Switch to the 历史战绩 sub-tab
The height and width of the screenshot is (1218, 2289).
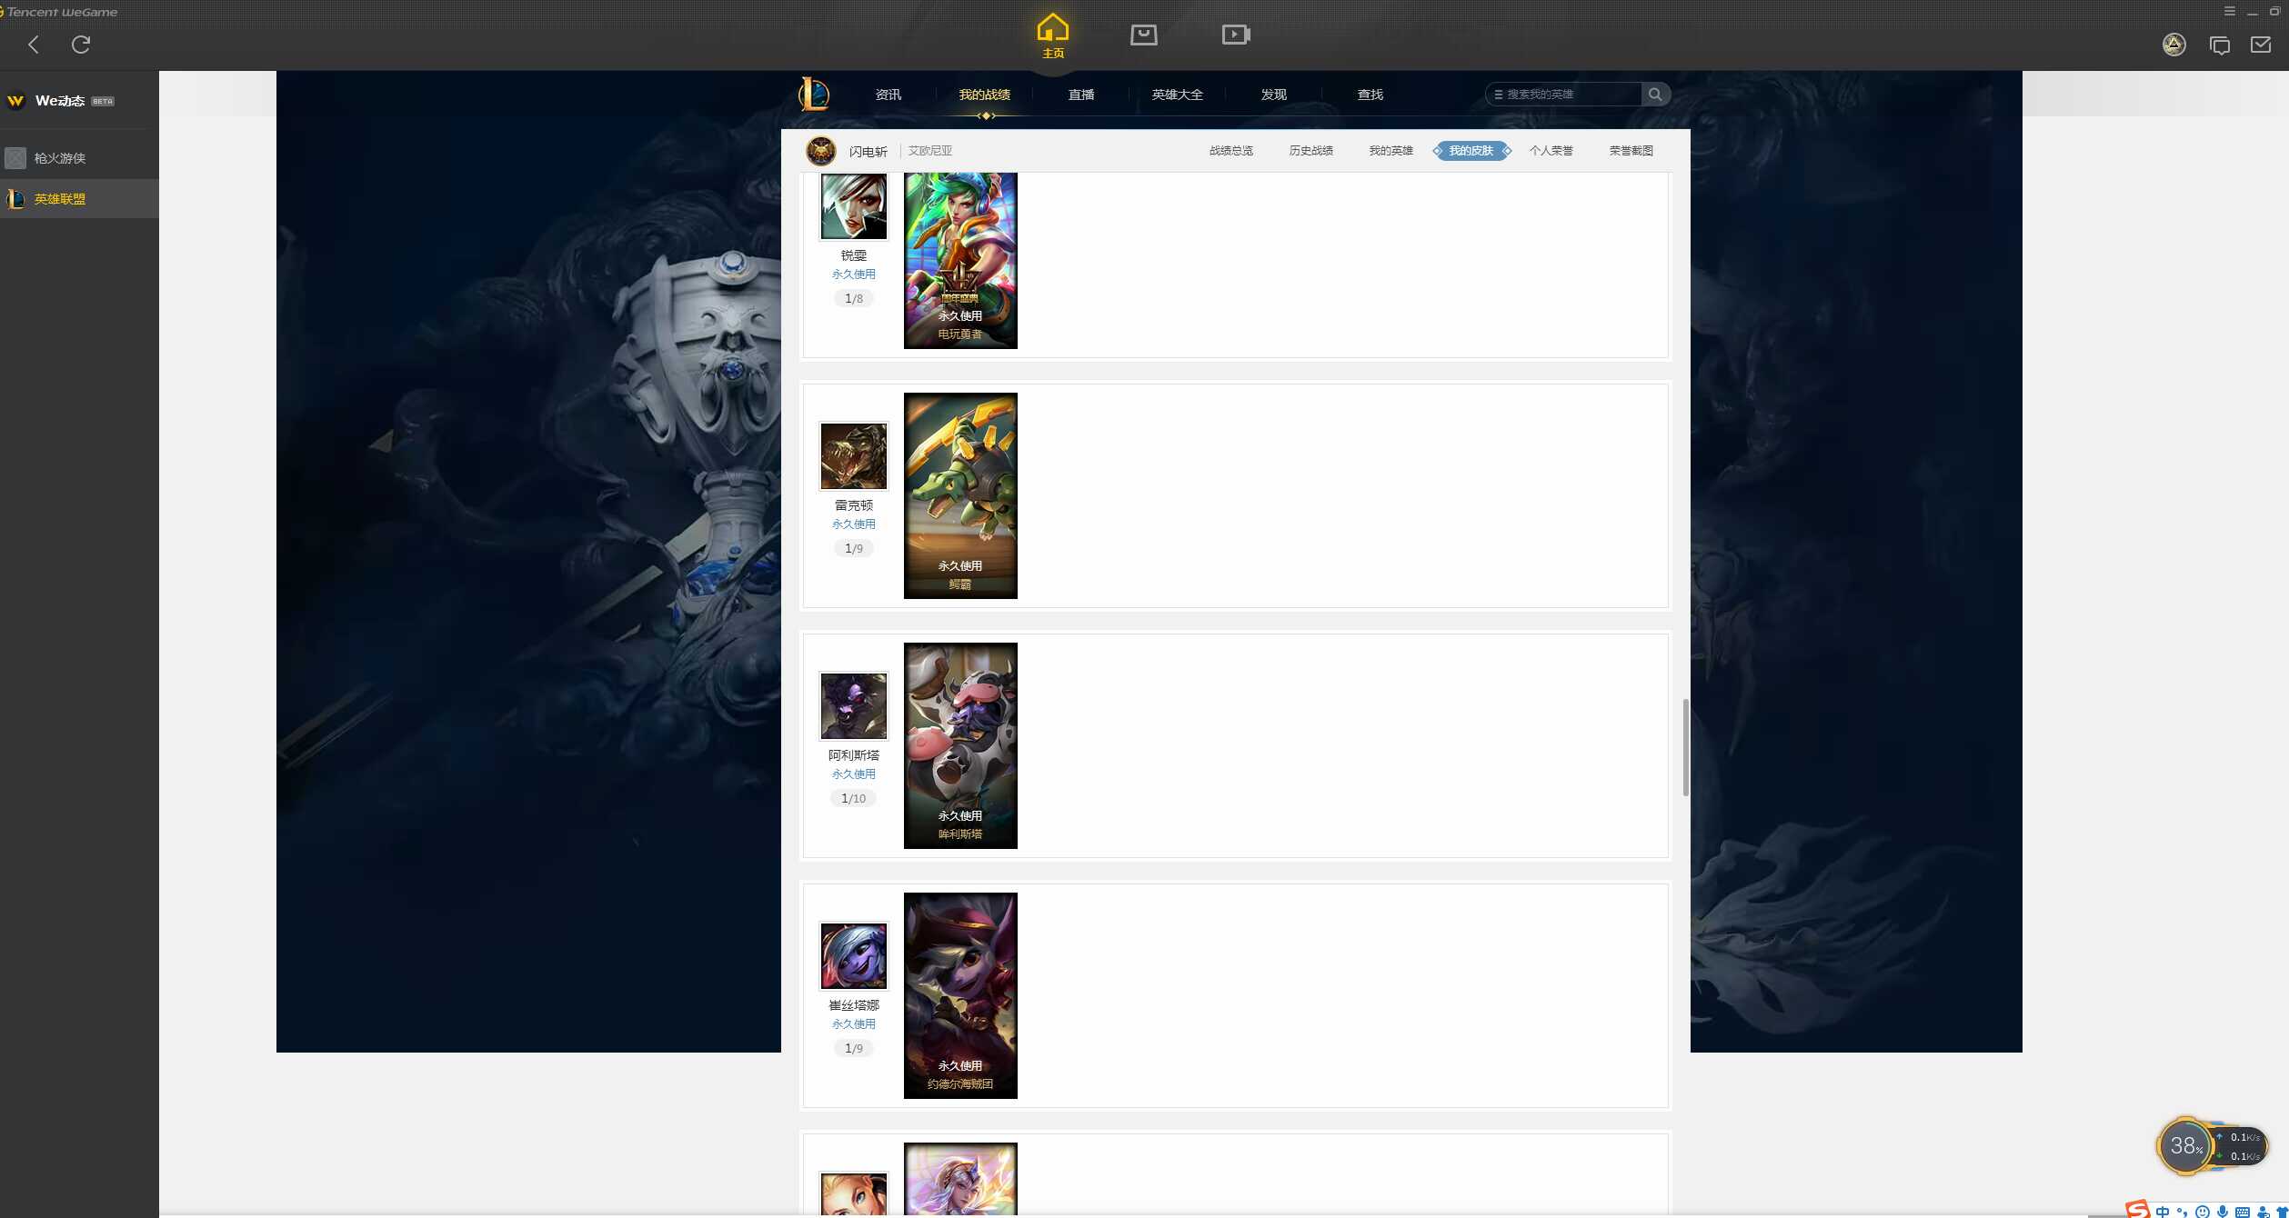pyautogui.click(x=1310, y=151)
